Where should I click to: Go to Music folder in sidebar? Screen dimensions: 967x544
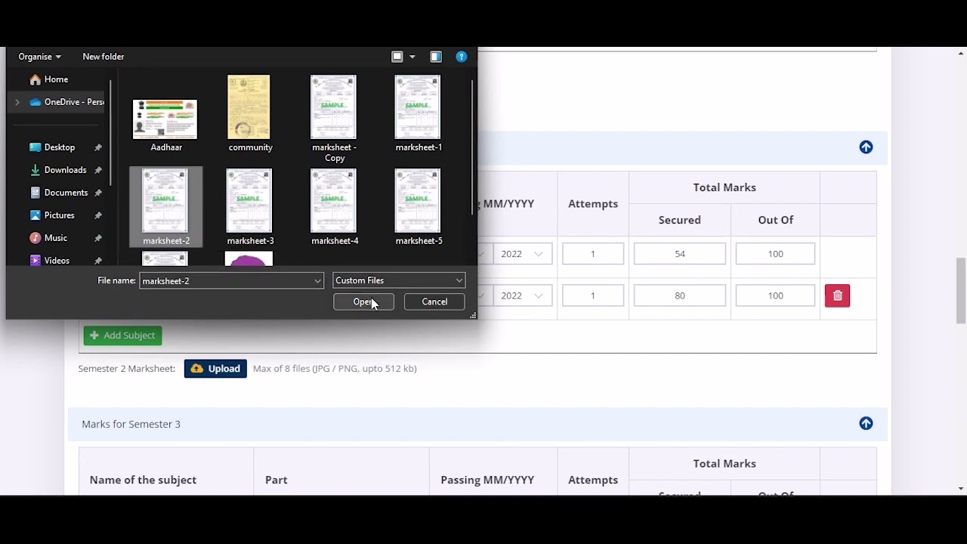pyautogui.click(x=56, y=238)
